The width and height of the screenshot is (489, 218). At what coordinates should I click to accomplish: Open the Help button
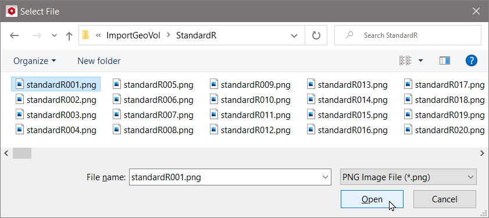pyautogui.click(x=472, y=60)
